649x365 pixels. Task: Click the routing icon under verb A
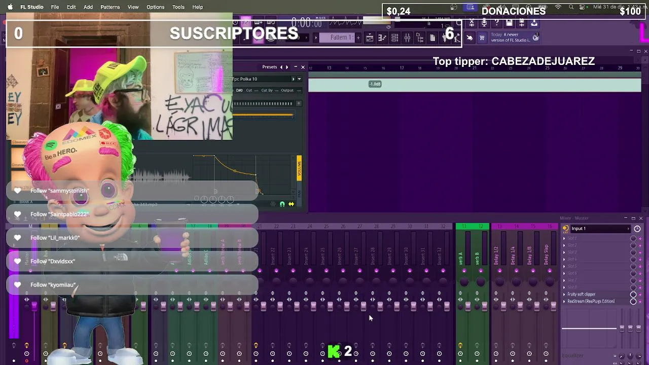pyautogui.click(x=460, y=346)
